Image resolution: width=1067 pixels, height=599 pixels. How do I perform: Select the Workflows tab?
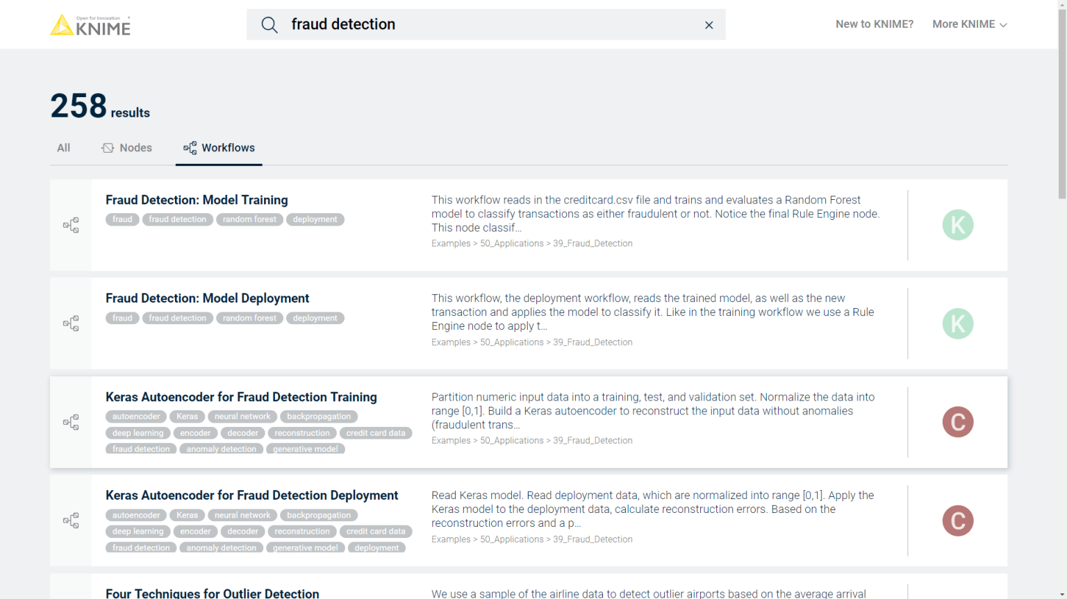tap(219, 148)
